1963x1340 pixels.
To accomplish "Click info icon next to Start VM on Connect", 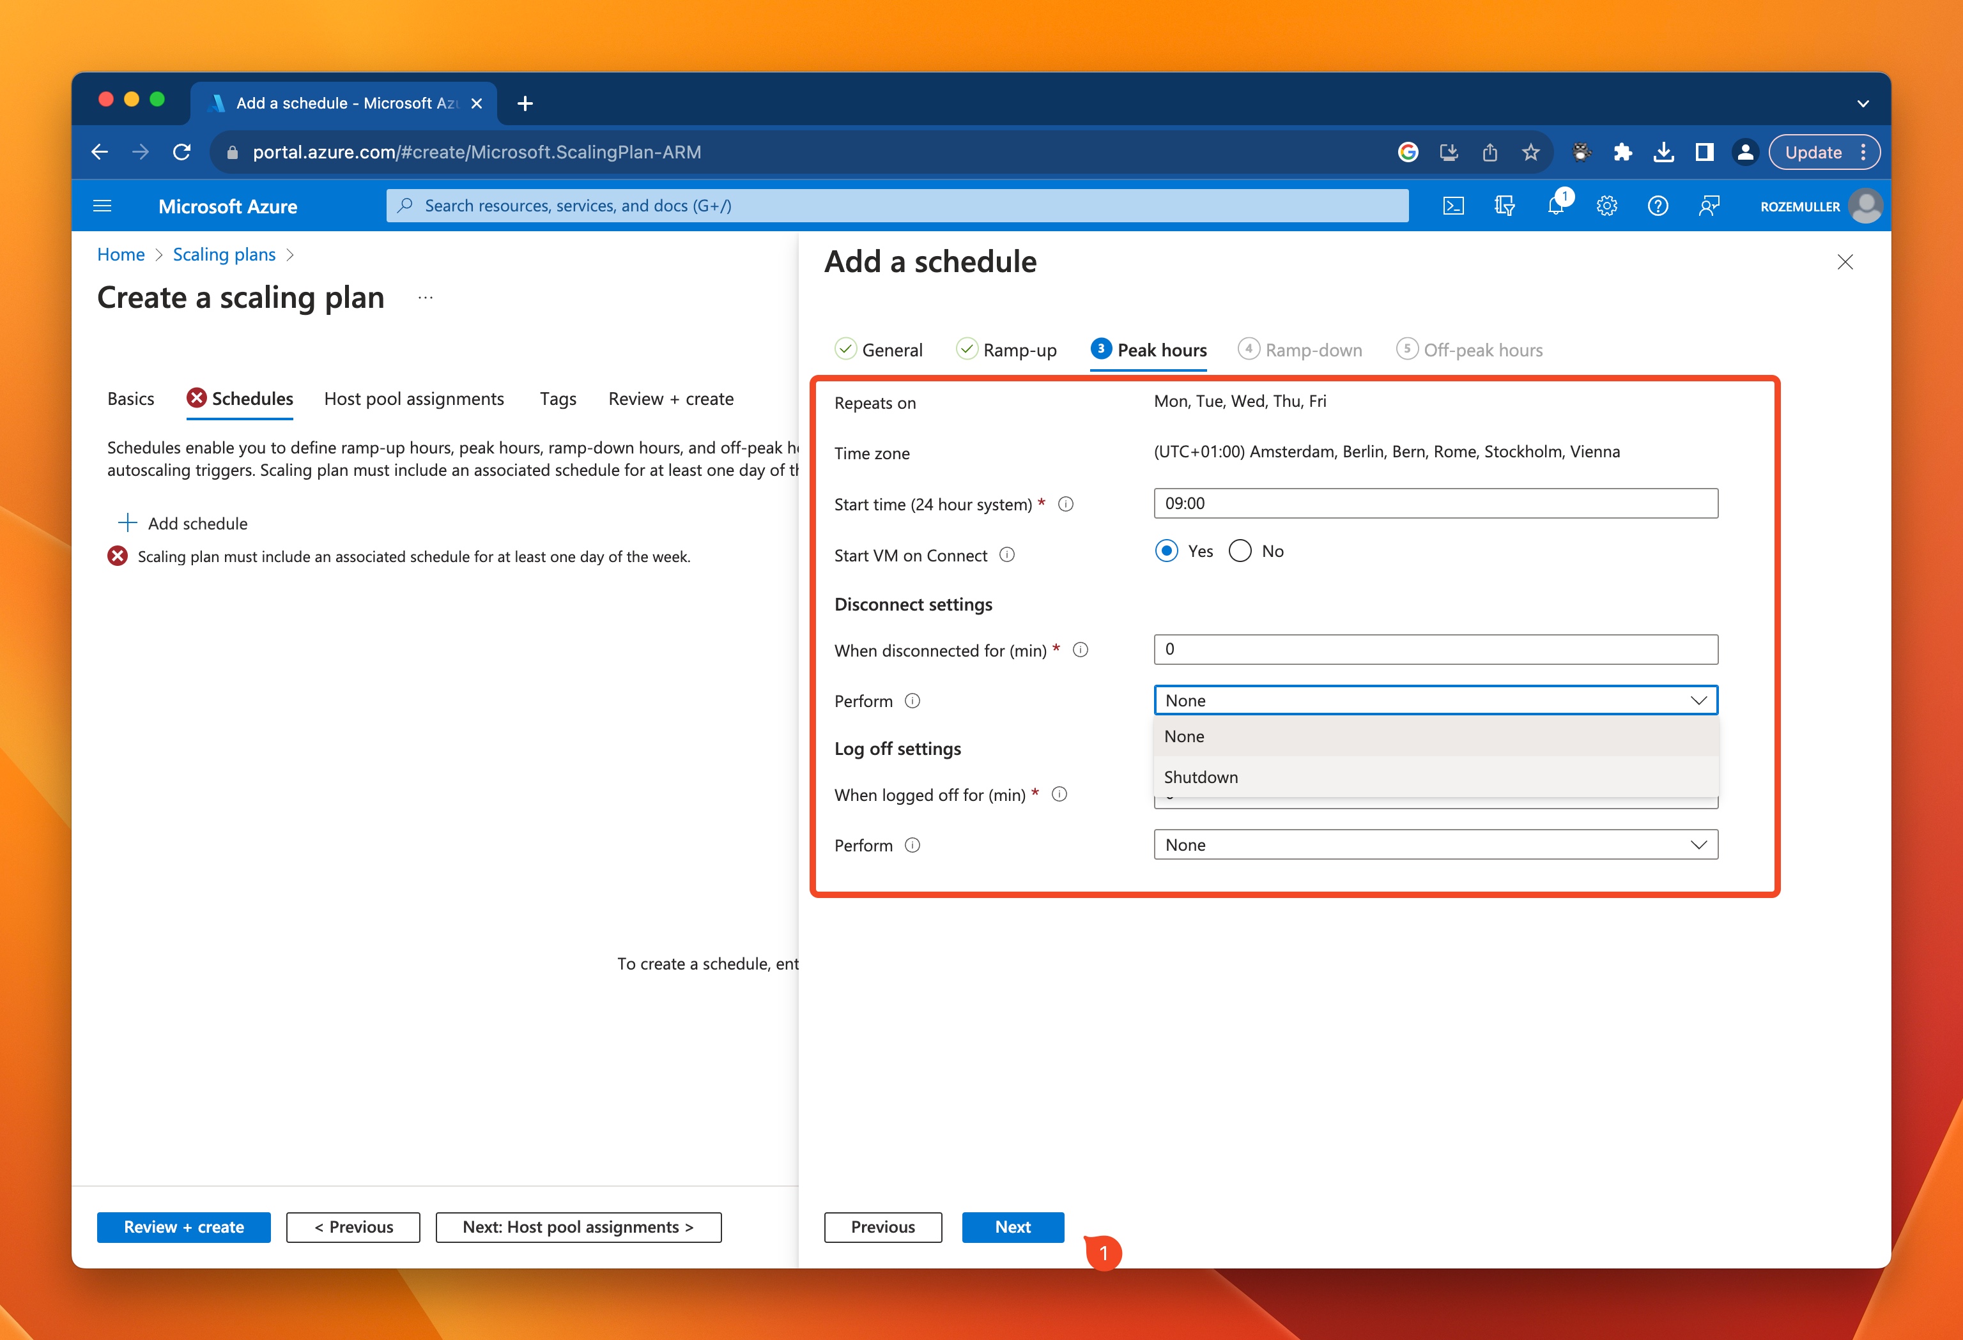I will (1007, 555).
